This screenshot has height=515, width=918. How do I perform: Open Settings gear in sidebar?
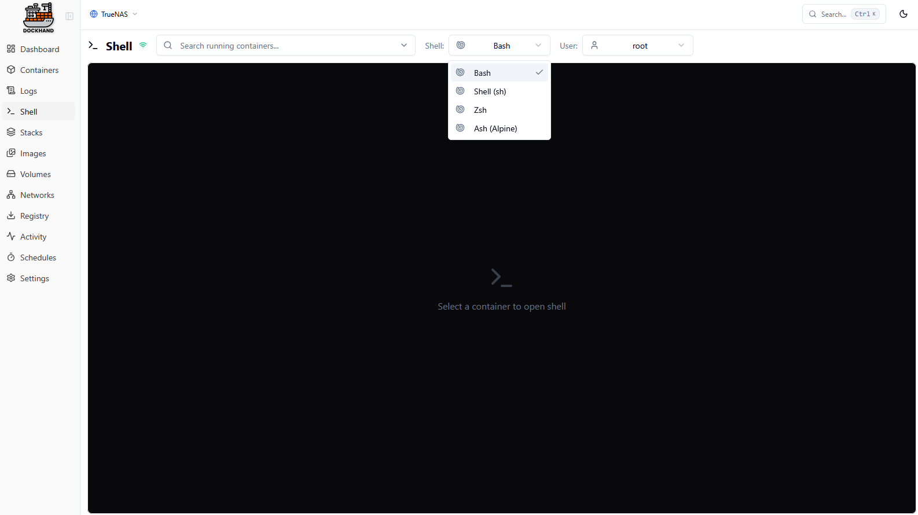pos(11,278)
